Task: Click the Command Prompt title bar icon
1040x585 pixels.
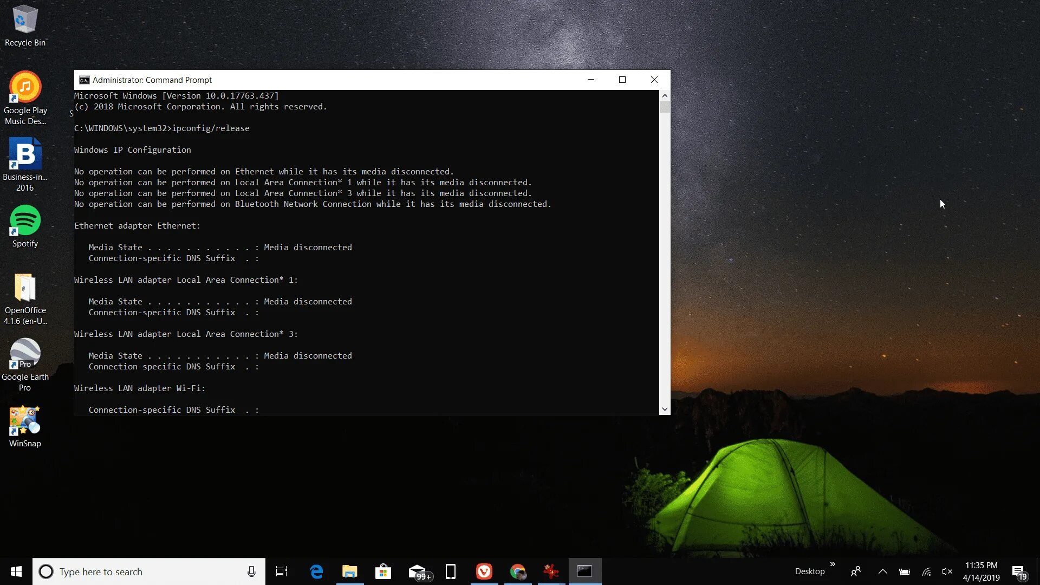Action: click(x=84, y=80)
